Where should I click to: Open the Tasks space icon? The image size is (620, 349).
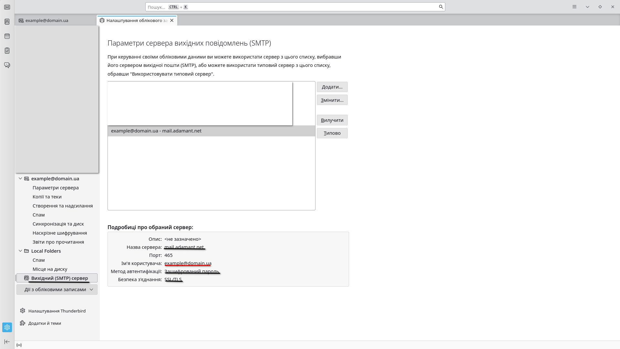(7, 51)
